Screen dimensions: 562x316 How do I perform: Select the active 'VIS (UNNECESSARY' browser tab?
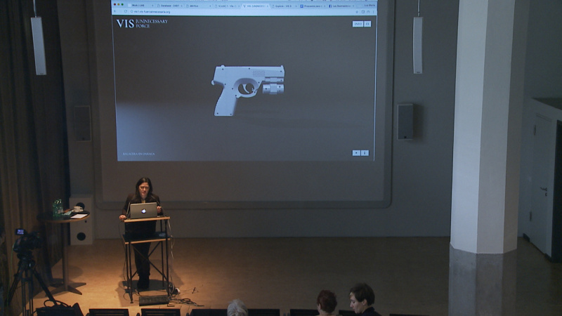coord(256,6)
